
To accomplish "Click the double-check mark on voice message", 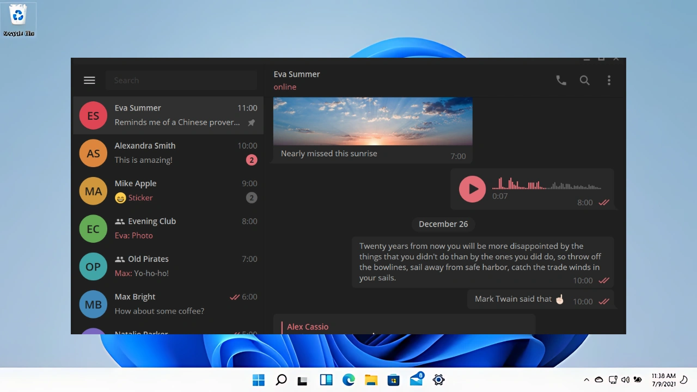I will click(604, 203).
